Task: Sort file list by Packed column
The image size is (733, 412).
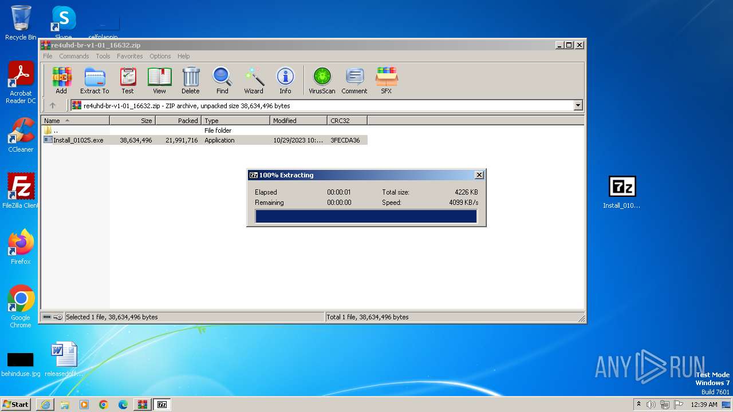Action: pos(178,121)
